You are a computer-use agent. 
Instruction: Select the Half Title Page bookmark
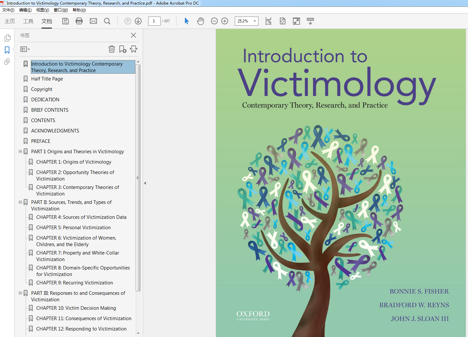47,79
